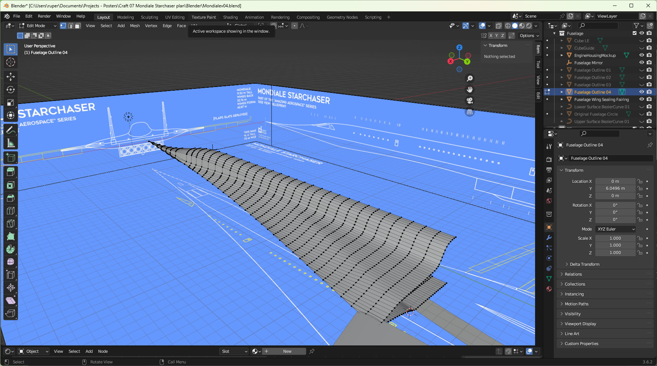Select the Measure tool

11,143
